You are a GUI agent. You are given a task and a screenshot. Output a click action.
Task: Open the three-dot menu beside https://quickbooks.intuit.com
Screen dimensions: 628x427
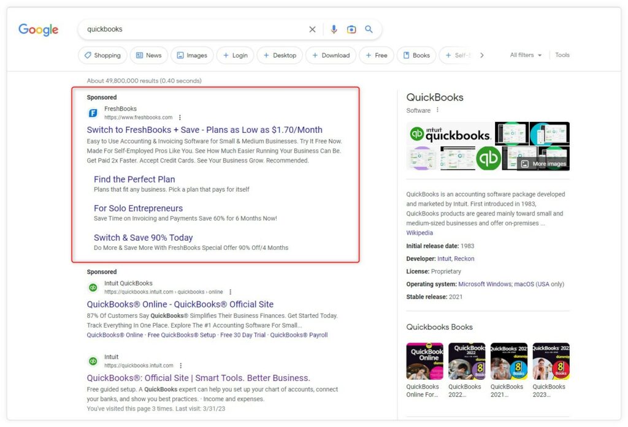tap(181, 366)
